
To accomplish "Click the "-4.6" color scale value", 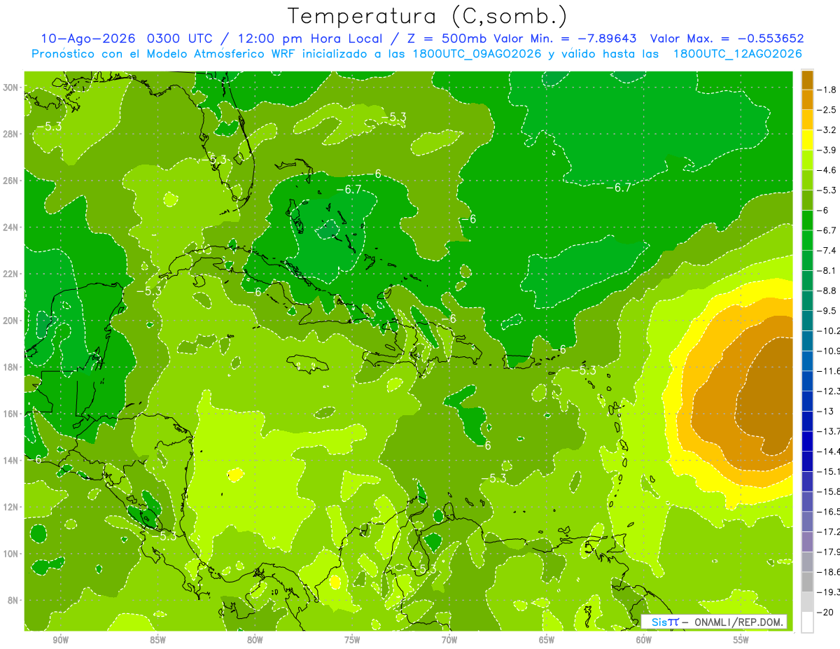I will [x=827, y=170].
